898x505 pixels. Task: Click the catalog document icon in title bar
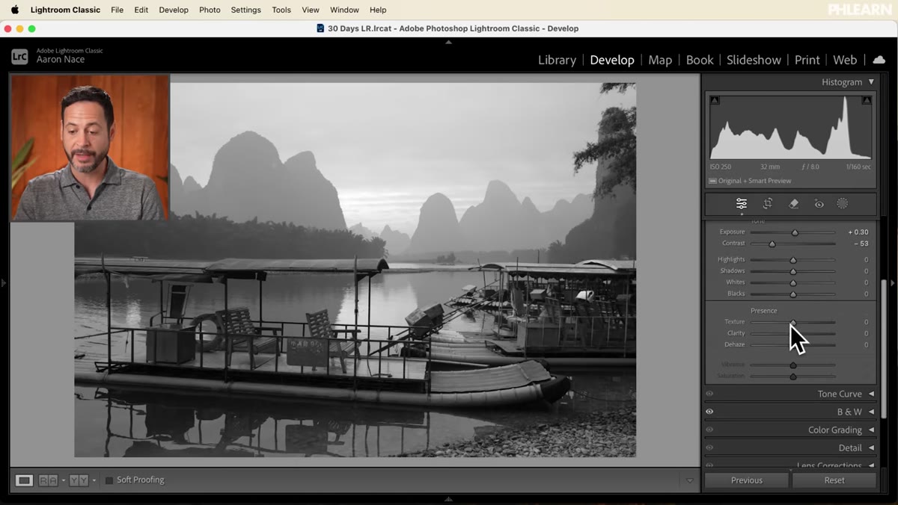tap(320, 28)
